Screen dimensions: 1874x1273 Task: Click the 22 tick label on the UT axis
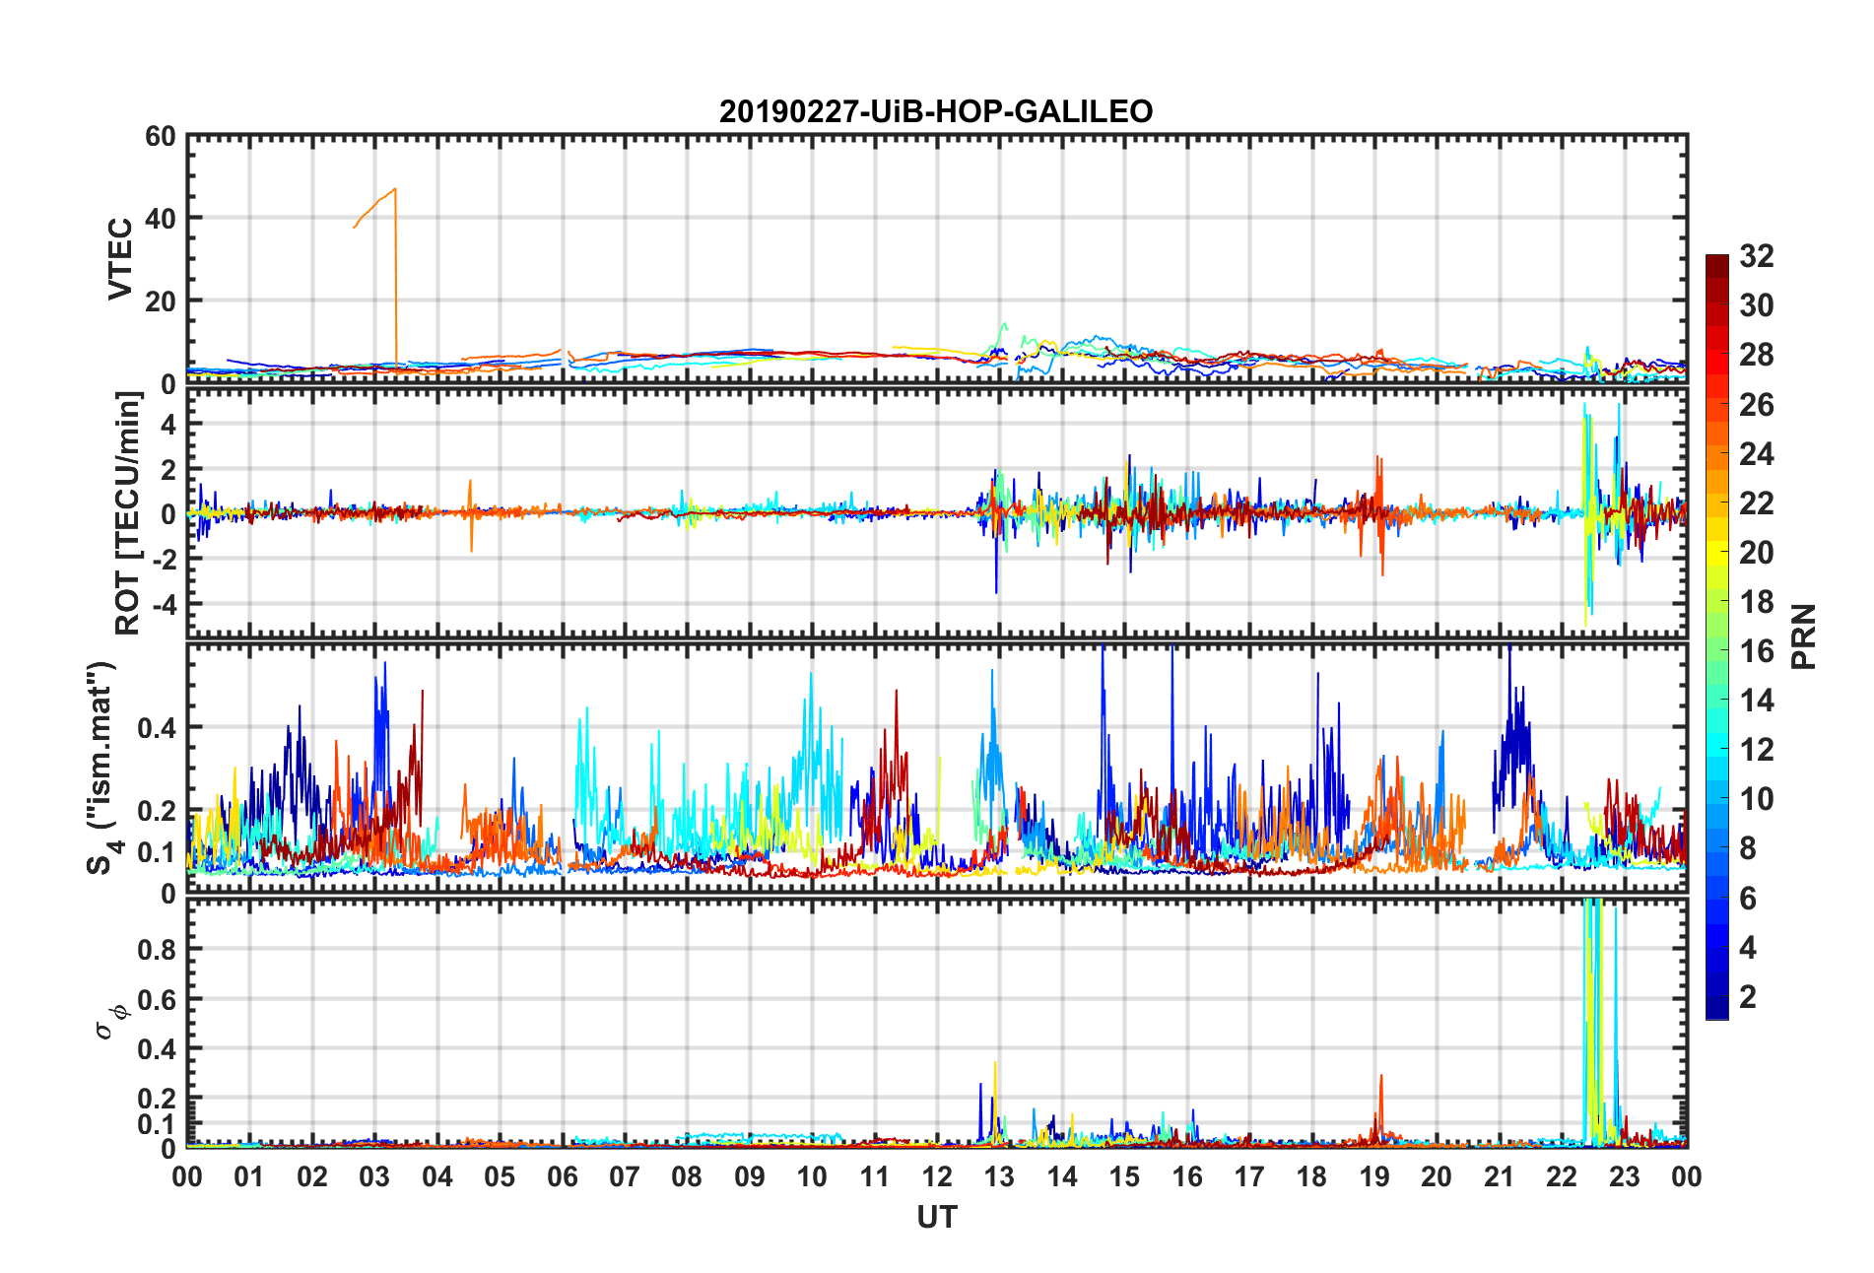(x=1561, y=1176)
